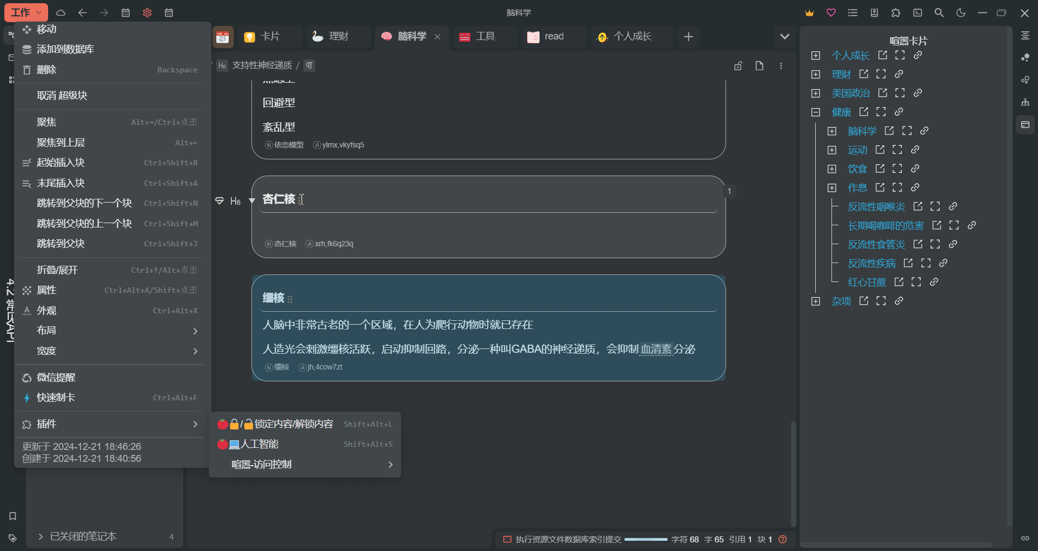
Task: Open the graph view icon in right dock
Action: tap(1026, 58)
